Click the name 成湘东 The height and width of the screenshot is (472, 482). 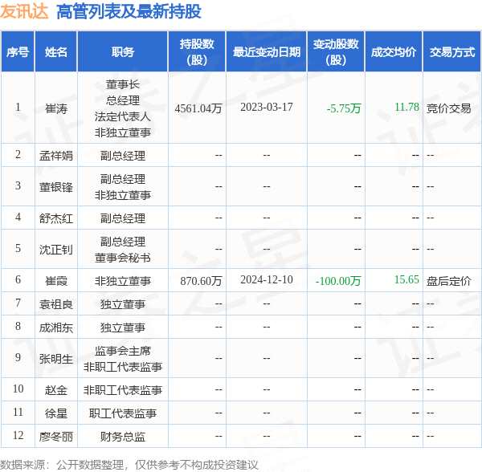(56, 328)
